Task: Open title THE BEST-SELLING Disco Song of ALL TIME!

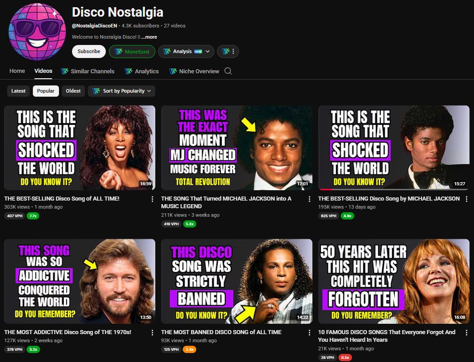Action: click(62, 199)
